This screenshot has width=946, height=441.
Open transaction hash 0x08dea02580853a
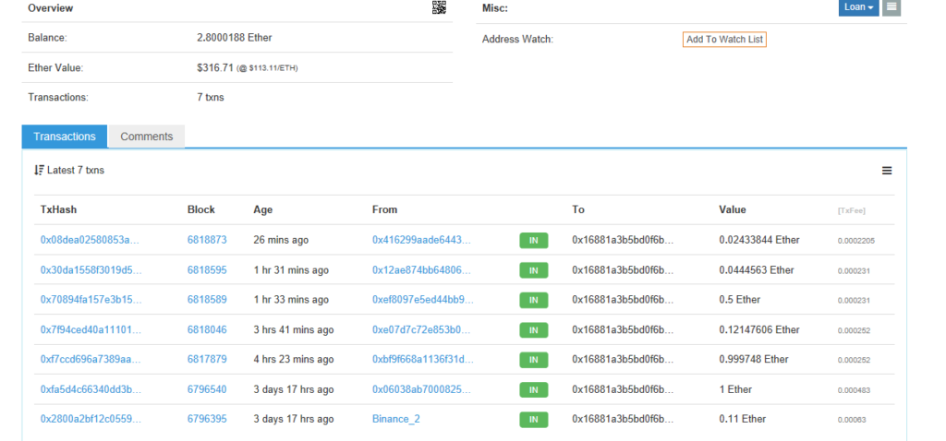coord(90,240)
